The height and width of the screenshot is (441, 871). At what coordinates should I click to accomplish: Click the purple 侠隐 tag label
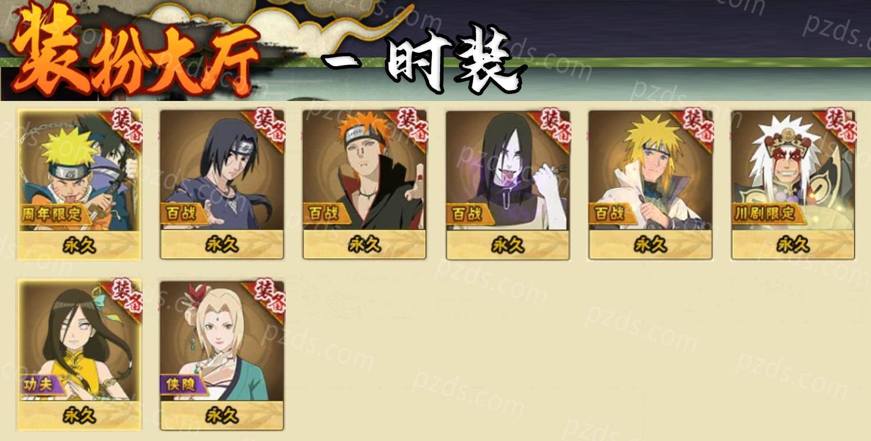[x=182, y=385]
